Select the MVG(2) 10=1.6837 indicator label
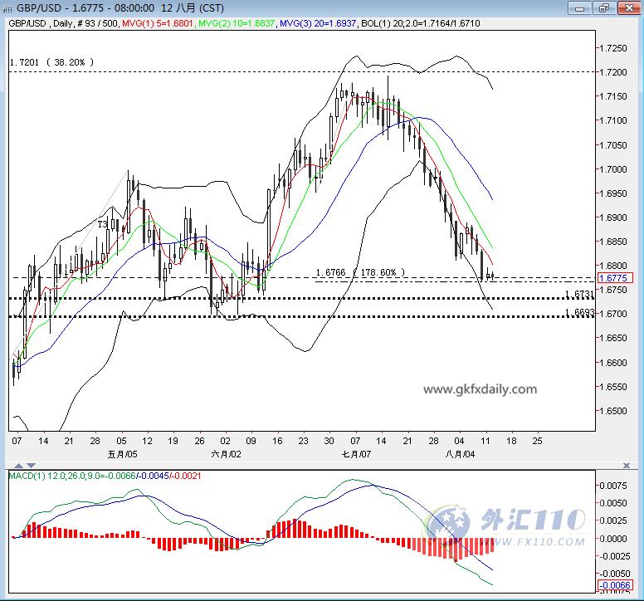Screen dimensions: 644x601 point(237,23)
